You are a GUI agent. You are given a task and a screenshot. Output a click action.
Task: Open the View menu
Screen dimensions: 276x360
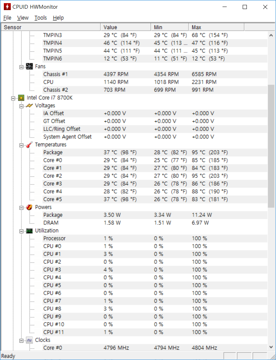pos(23,18)
